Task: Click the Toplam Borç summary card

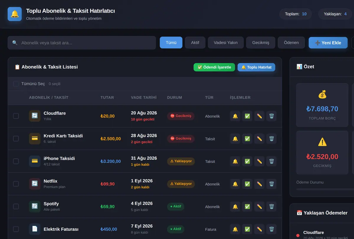Action: pos(322,105)
